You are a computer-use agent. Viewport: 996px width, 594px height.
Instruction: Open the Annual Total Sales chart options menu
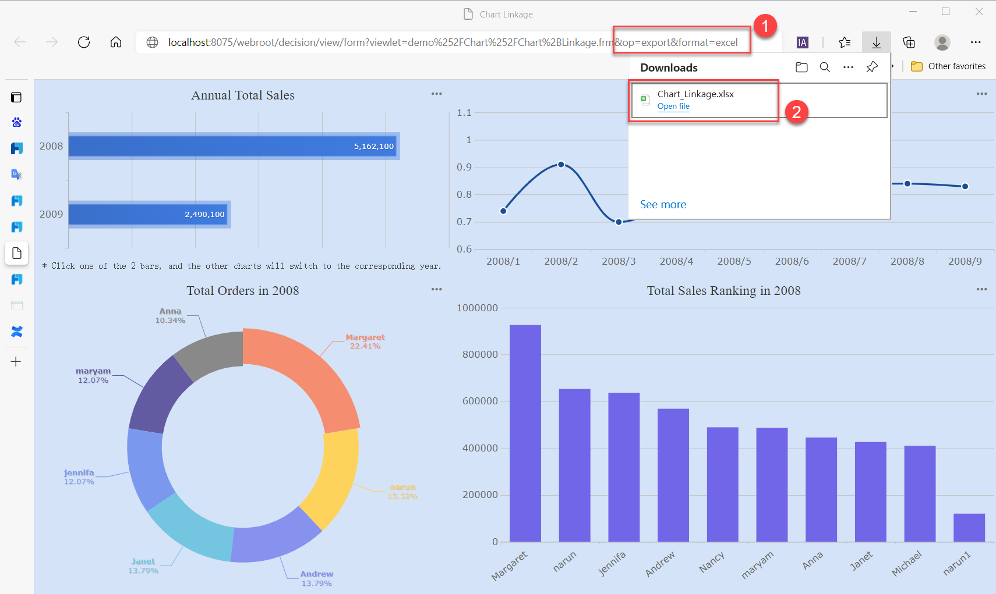437,93
